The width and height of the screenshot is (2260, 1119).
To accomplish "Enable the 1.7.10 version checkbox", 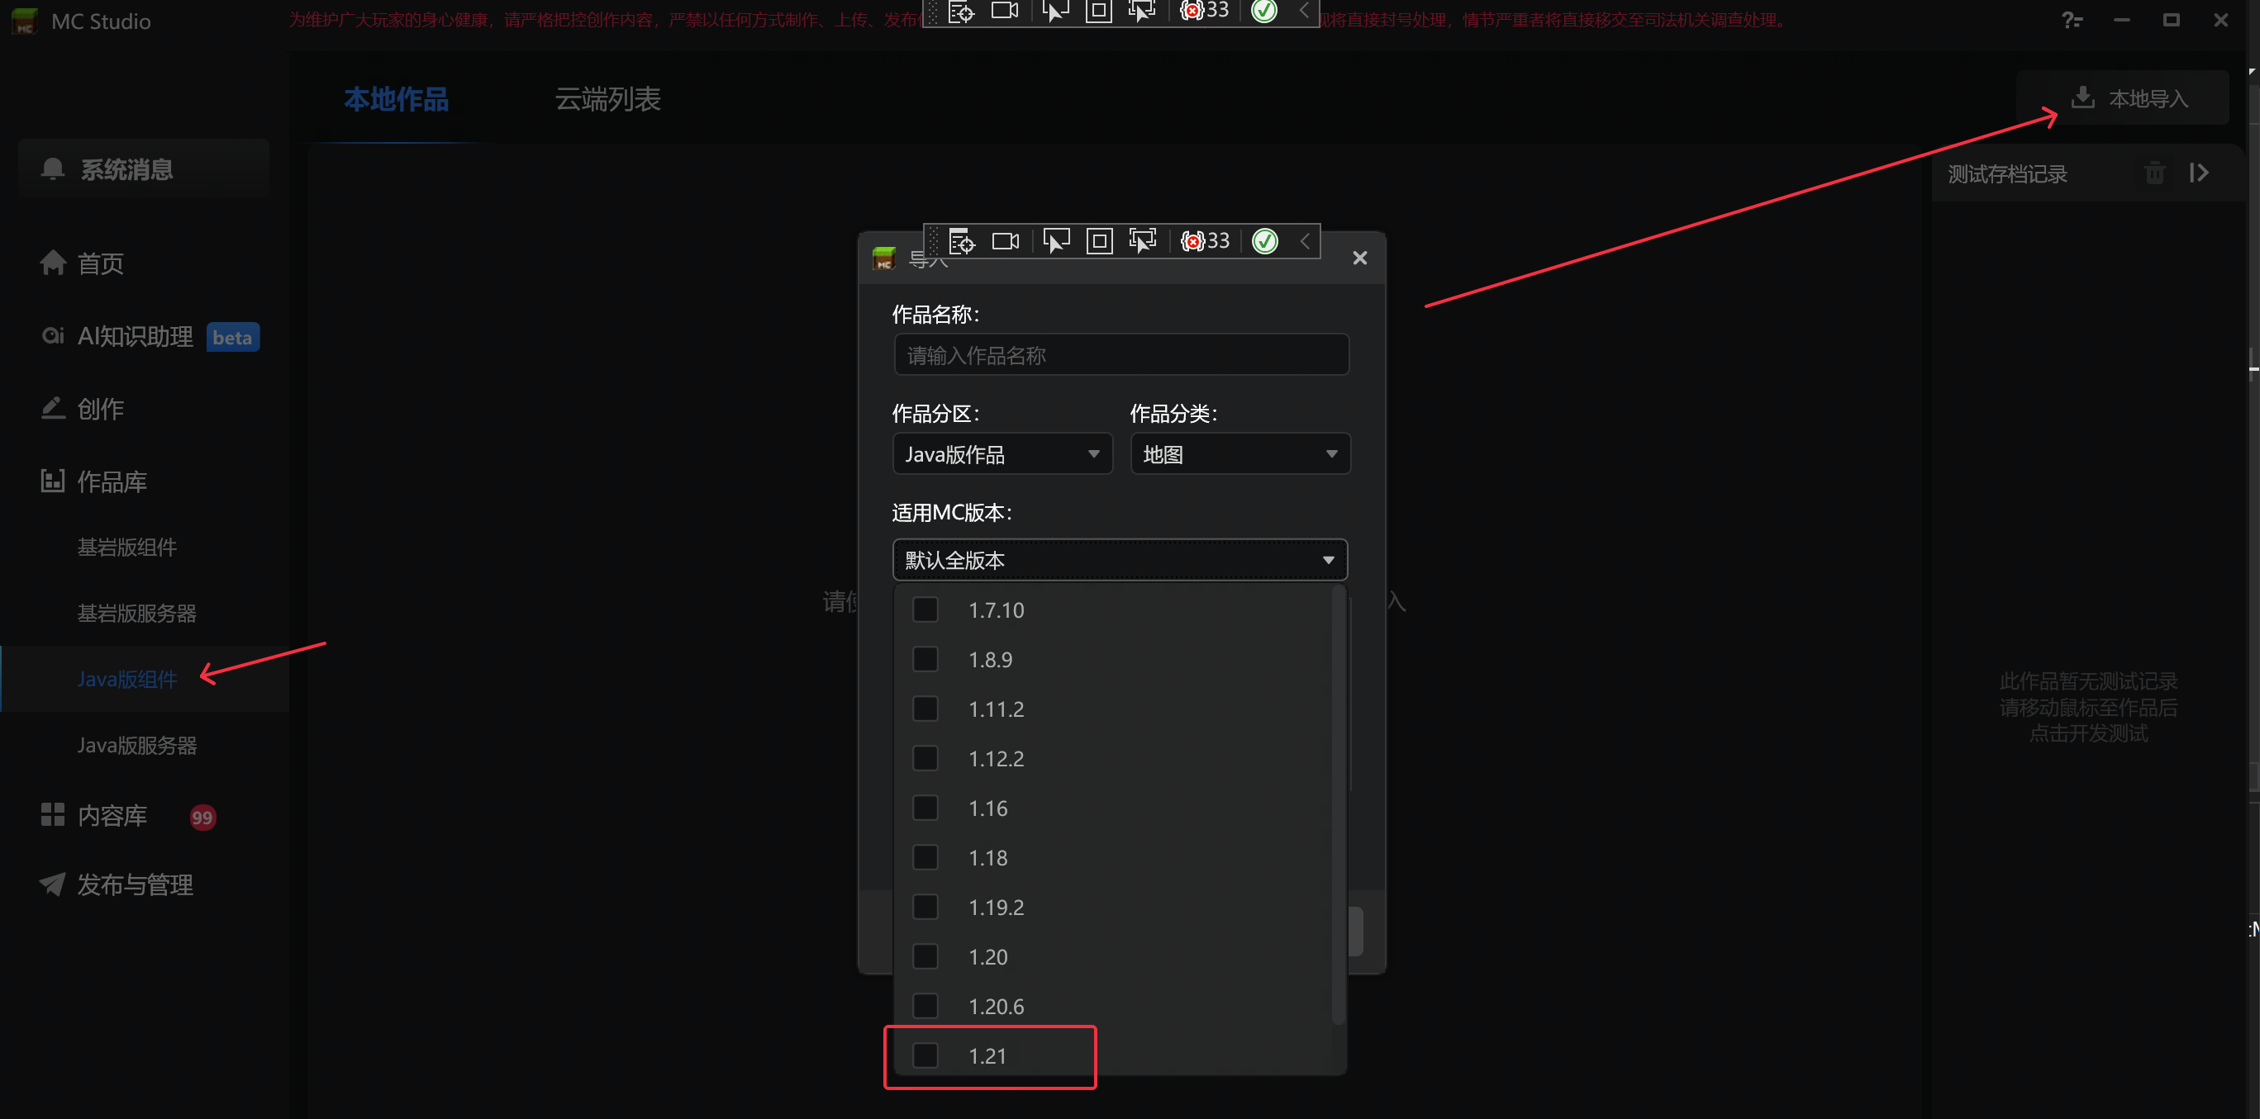I will click(x=925, y=609).
